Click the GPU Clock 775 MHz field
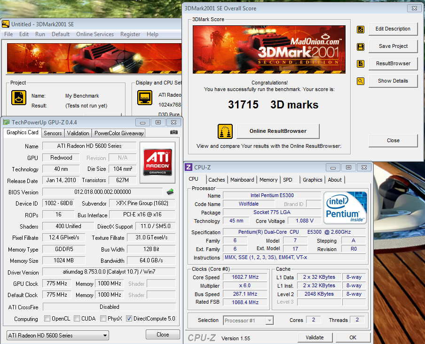The height and width of the screenshot is (344, 425). (57, 283)
